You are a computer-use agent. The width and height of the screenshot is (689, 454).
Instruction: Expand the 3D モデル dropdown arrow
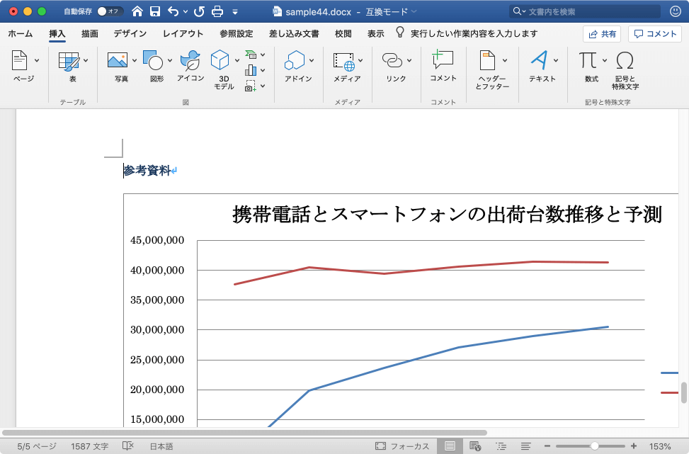237,61
